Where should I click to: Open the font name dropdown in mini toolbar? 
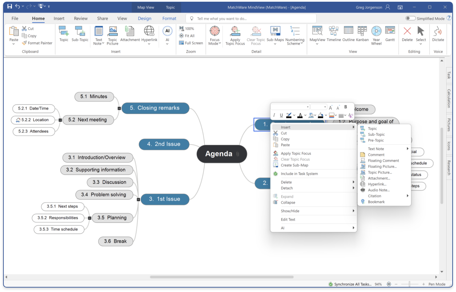tap(308, 107)
